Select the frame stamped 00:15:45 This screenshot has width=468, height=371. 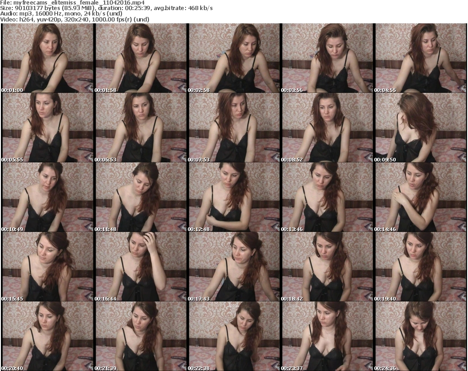pos(48,267)
